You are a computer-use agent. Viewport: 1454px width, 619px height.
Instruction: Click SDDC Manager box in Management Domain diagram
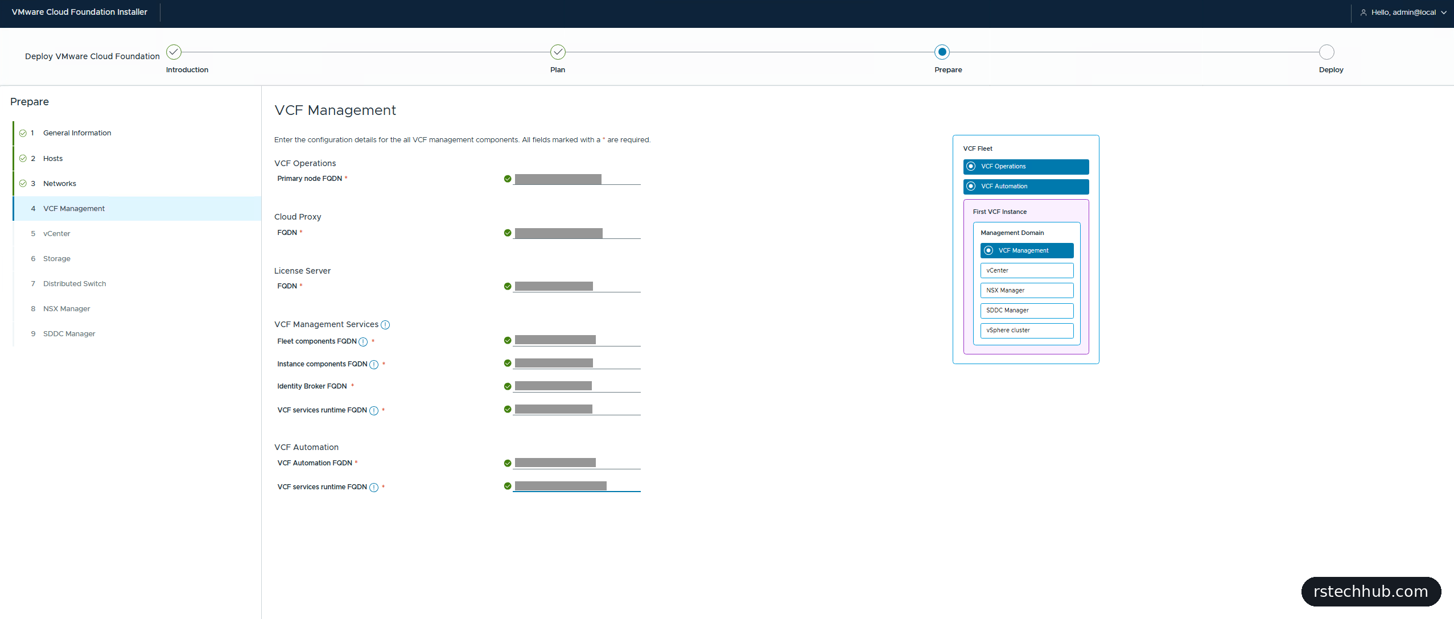coord(1027,310)
